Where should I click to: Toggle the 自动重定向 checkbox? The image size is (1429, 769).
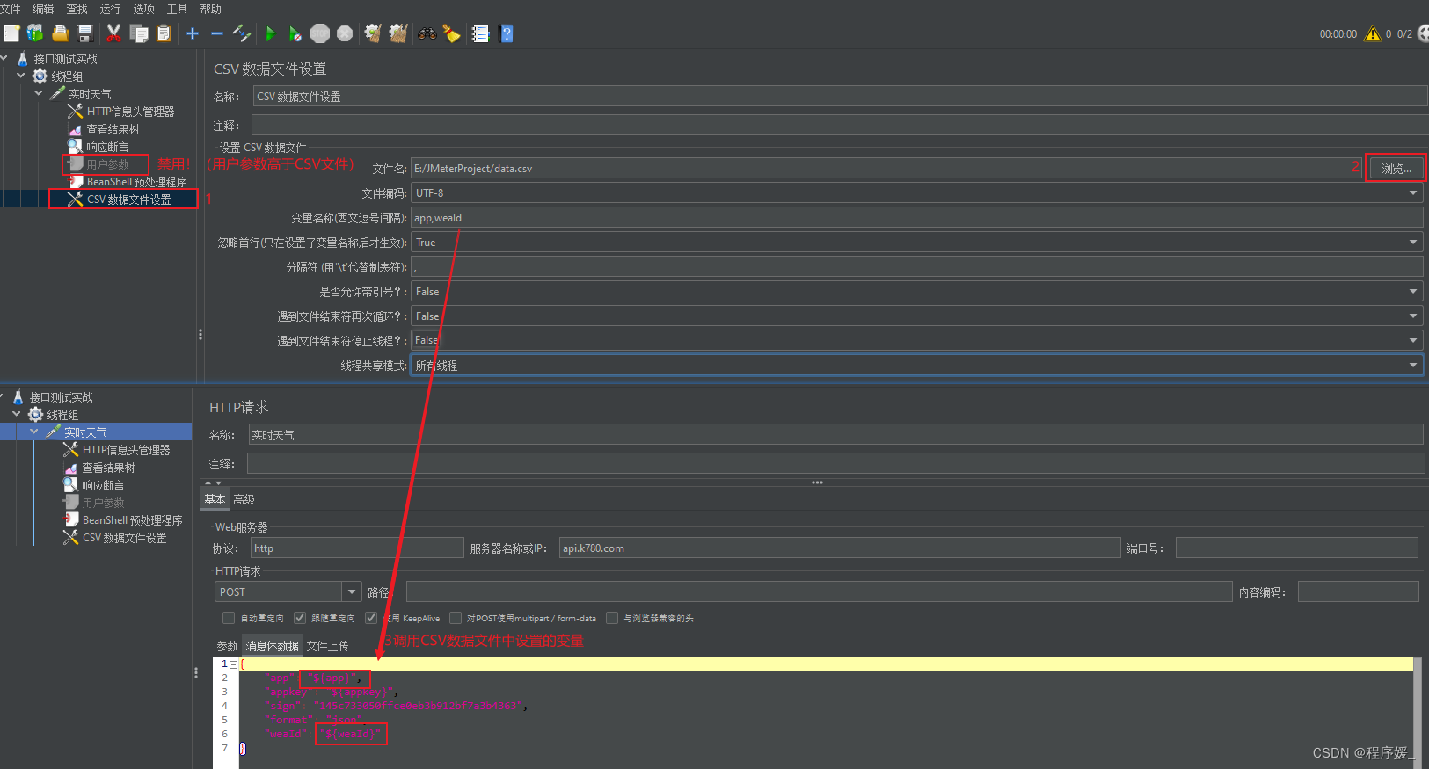229,618
